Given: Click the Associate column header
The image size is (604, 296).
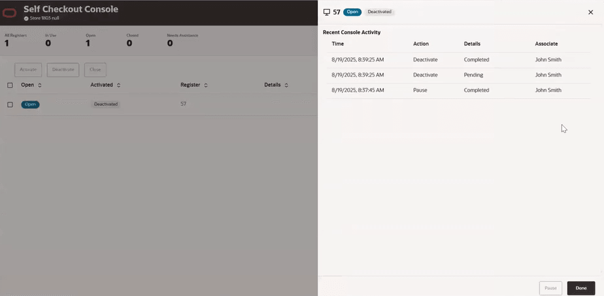Looking at the screenshot, I should (x=546, y=44).
